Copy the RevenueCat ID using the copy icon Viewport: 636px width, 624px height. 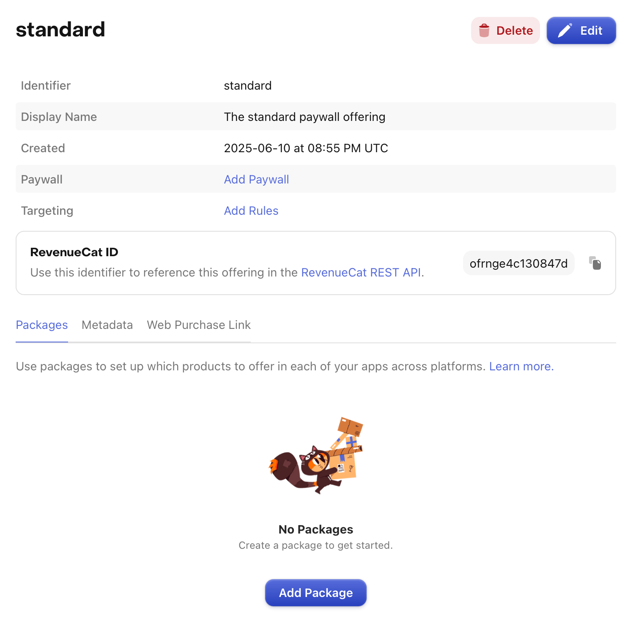click(596, 263)
